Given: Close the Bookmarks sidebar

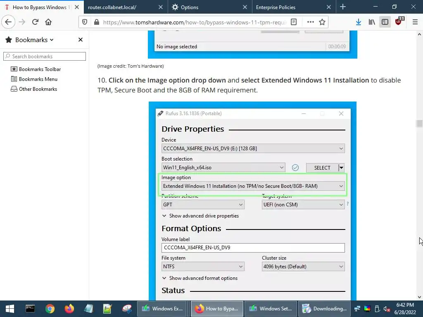Looking at the screenshot, I should (x=81, y=40).
